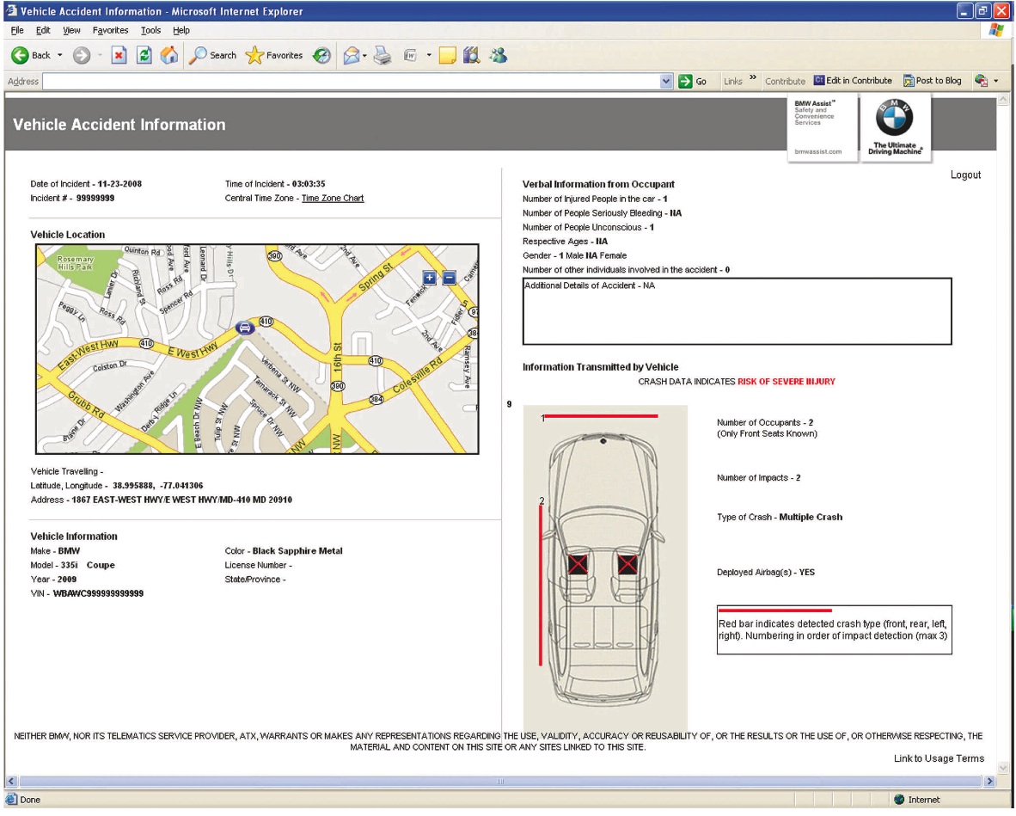
Task: Click the car diagram image
Action: click(x=605, y=569)
